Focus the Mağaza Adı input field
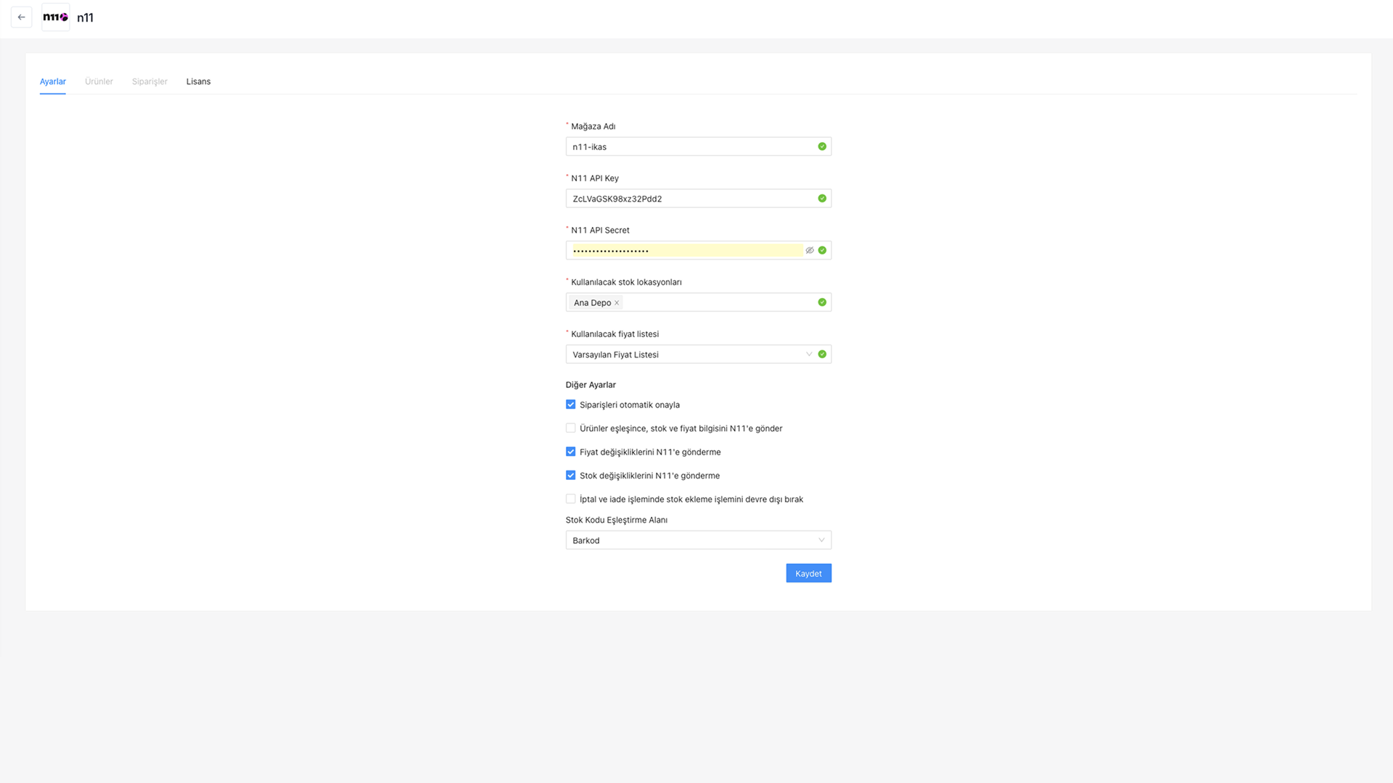This screenshot has height=783, width=1393. [699, 146]
